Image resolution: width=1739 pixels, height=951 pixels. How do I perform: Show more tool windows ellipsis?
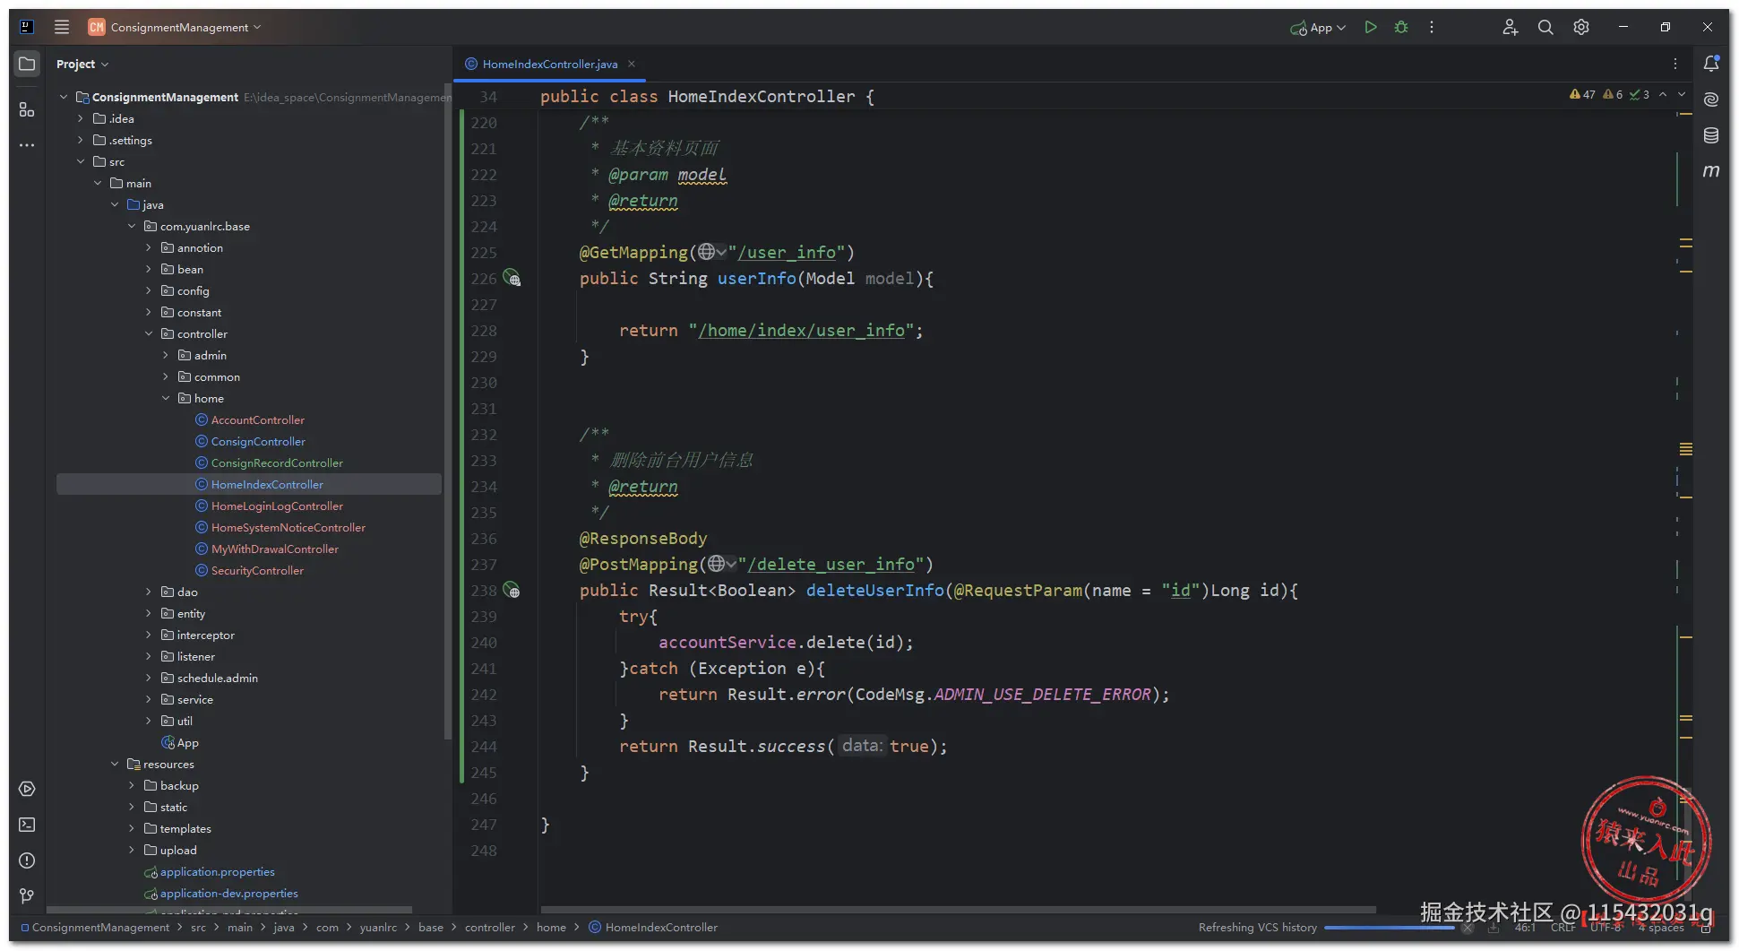(27, 145)
